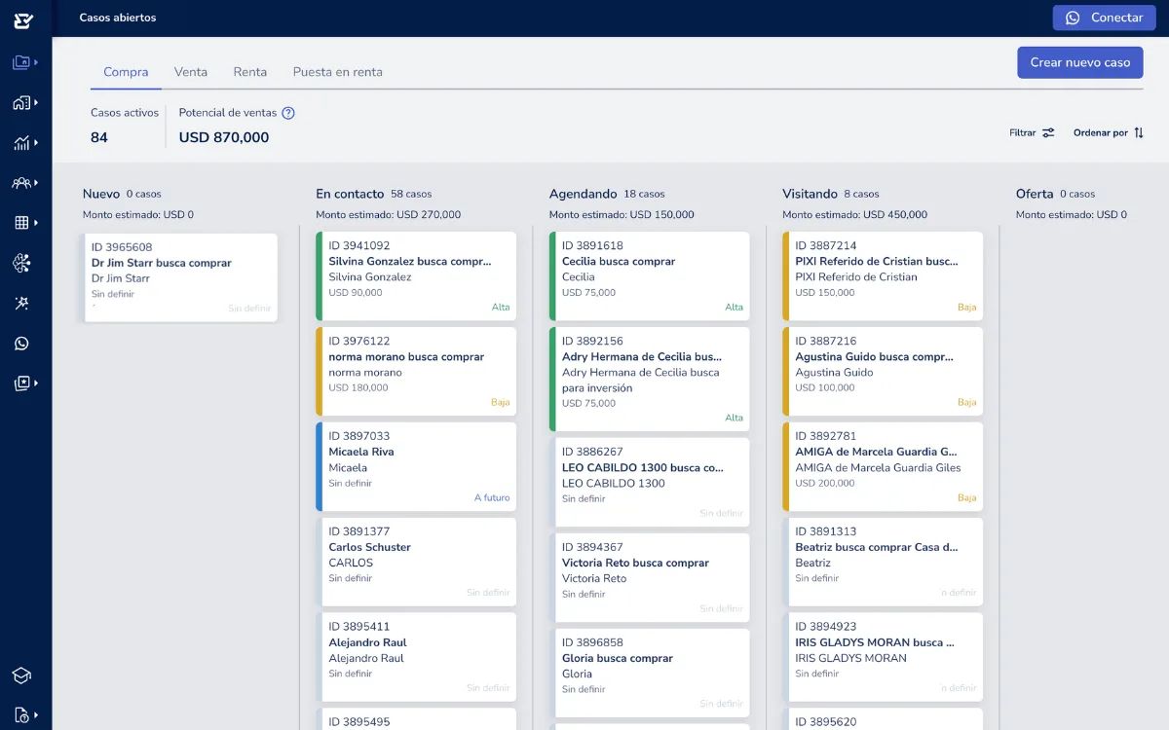Click the Micaela Riva case title
The width and height of the screenshot is (1169, 730).
[x=361, y=452]
